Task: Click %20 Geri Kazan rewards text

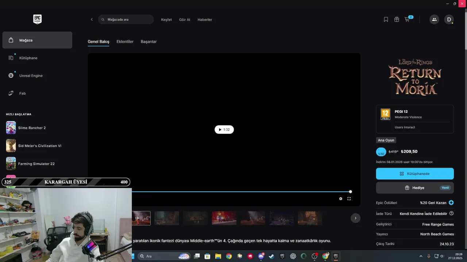Action: pyautogui.click(x=433, y=203)
